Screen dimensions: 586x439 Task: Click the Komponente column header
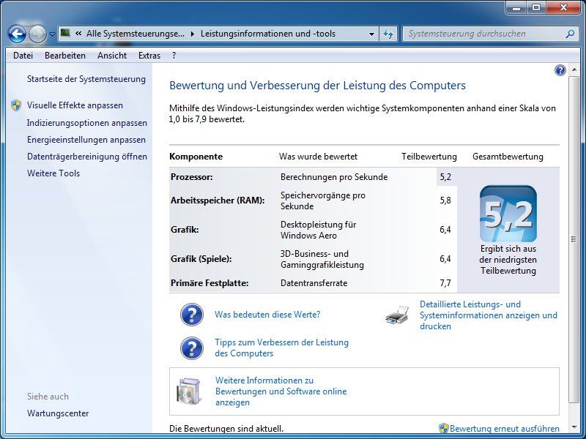click(x=196, y=157)
